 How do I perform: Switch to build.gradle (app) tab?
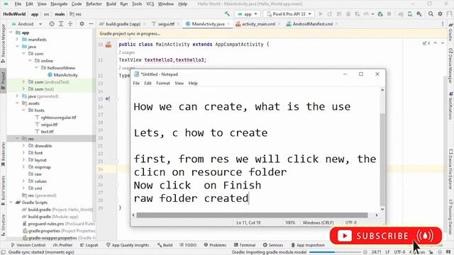tap(123, 24)
